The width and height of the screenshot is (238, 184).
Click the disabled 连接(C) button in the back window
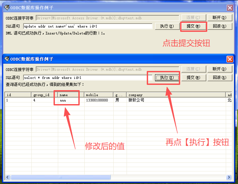coord(193,18)
